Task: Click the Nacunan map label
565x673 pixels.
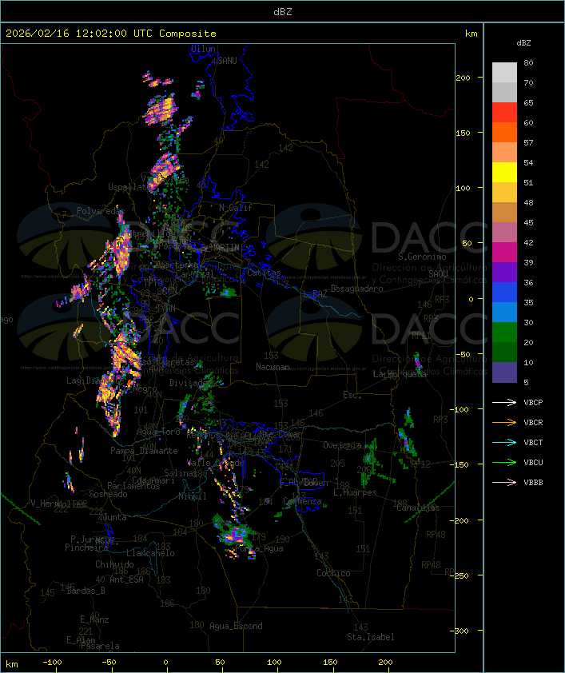Action: 273,367
